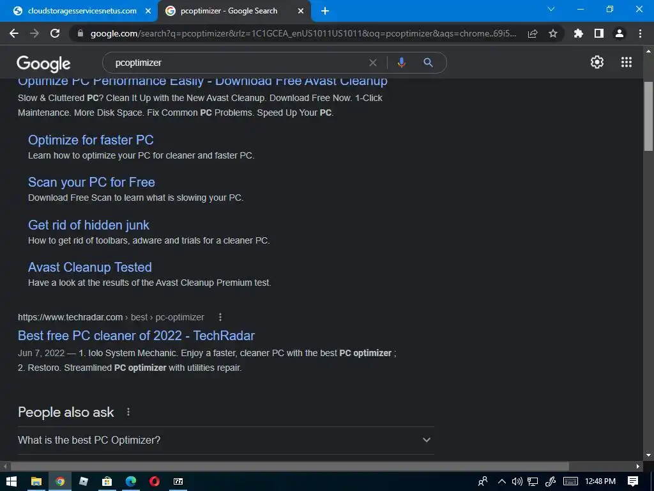
Task: Submit search with magnifier icon
Action: tap(428, 63)
